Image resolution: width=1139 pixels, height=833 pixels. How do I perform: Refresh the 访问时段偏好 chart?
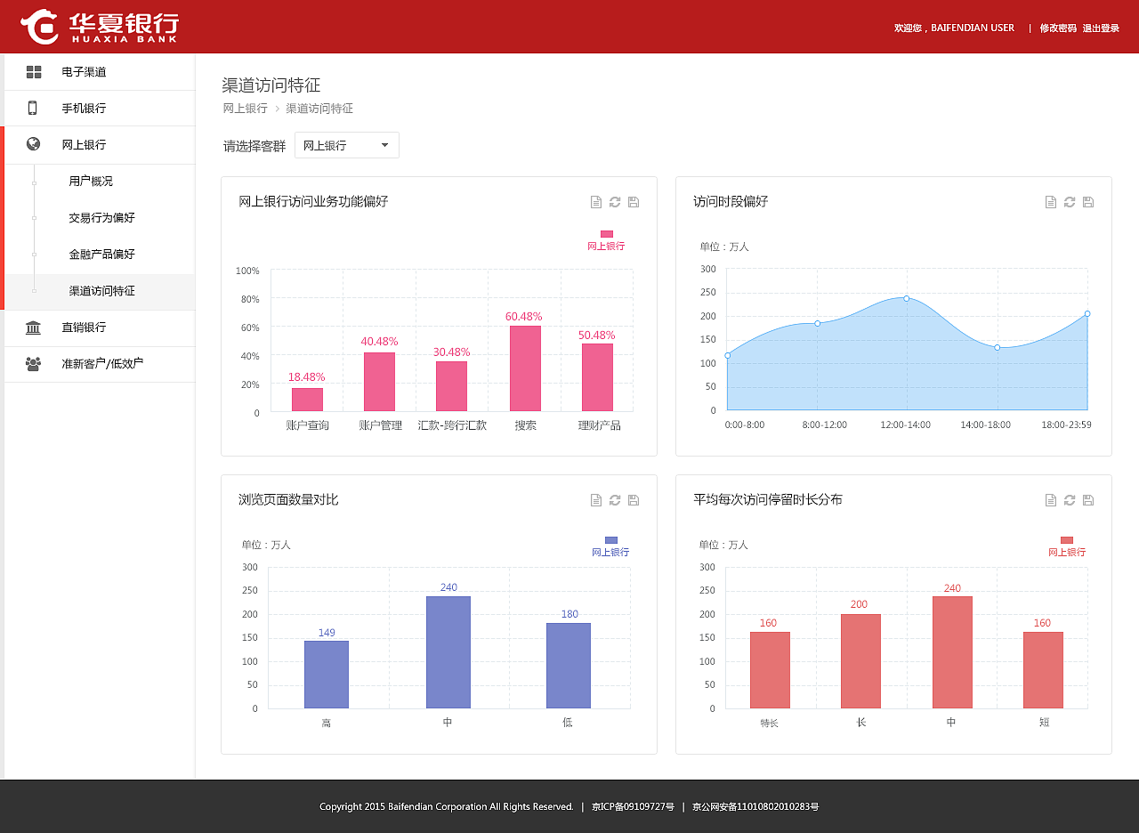(1070, 202)
